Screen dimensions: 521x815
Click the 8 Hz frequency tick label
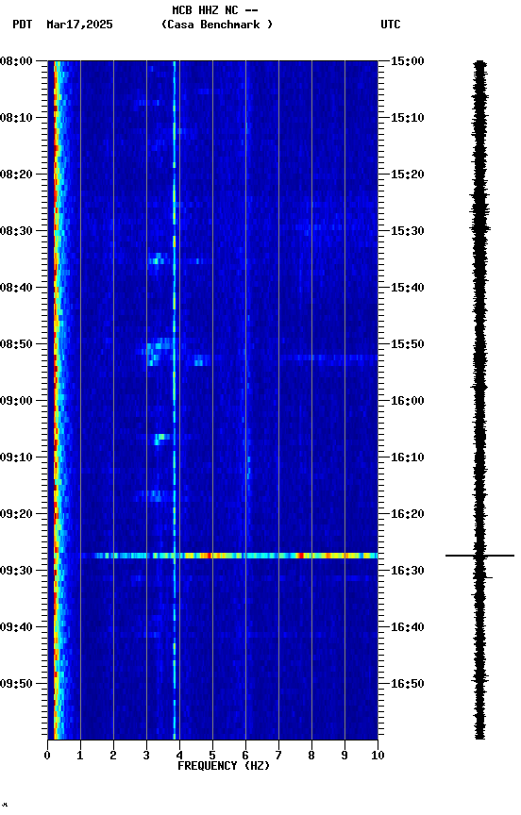click(311, 756)
